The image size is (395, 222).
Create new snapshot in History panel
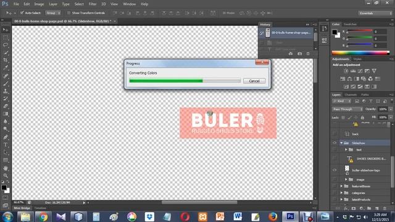(x=299, y=54)
